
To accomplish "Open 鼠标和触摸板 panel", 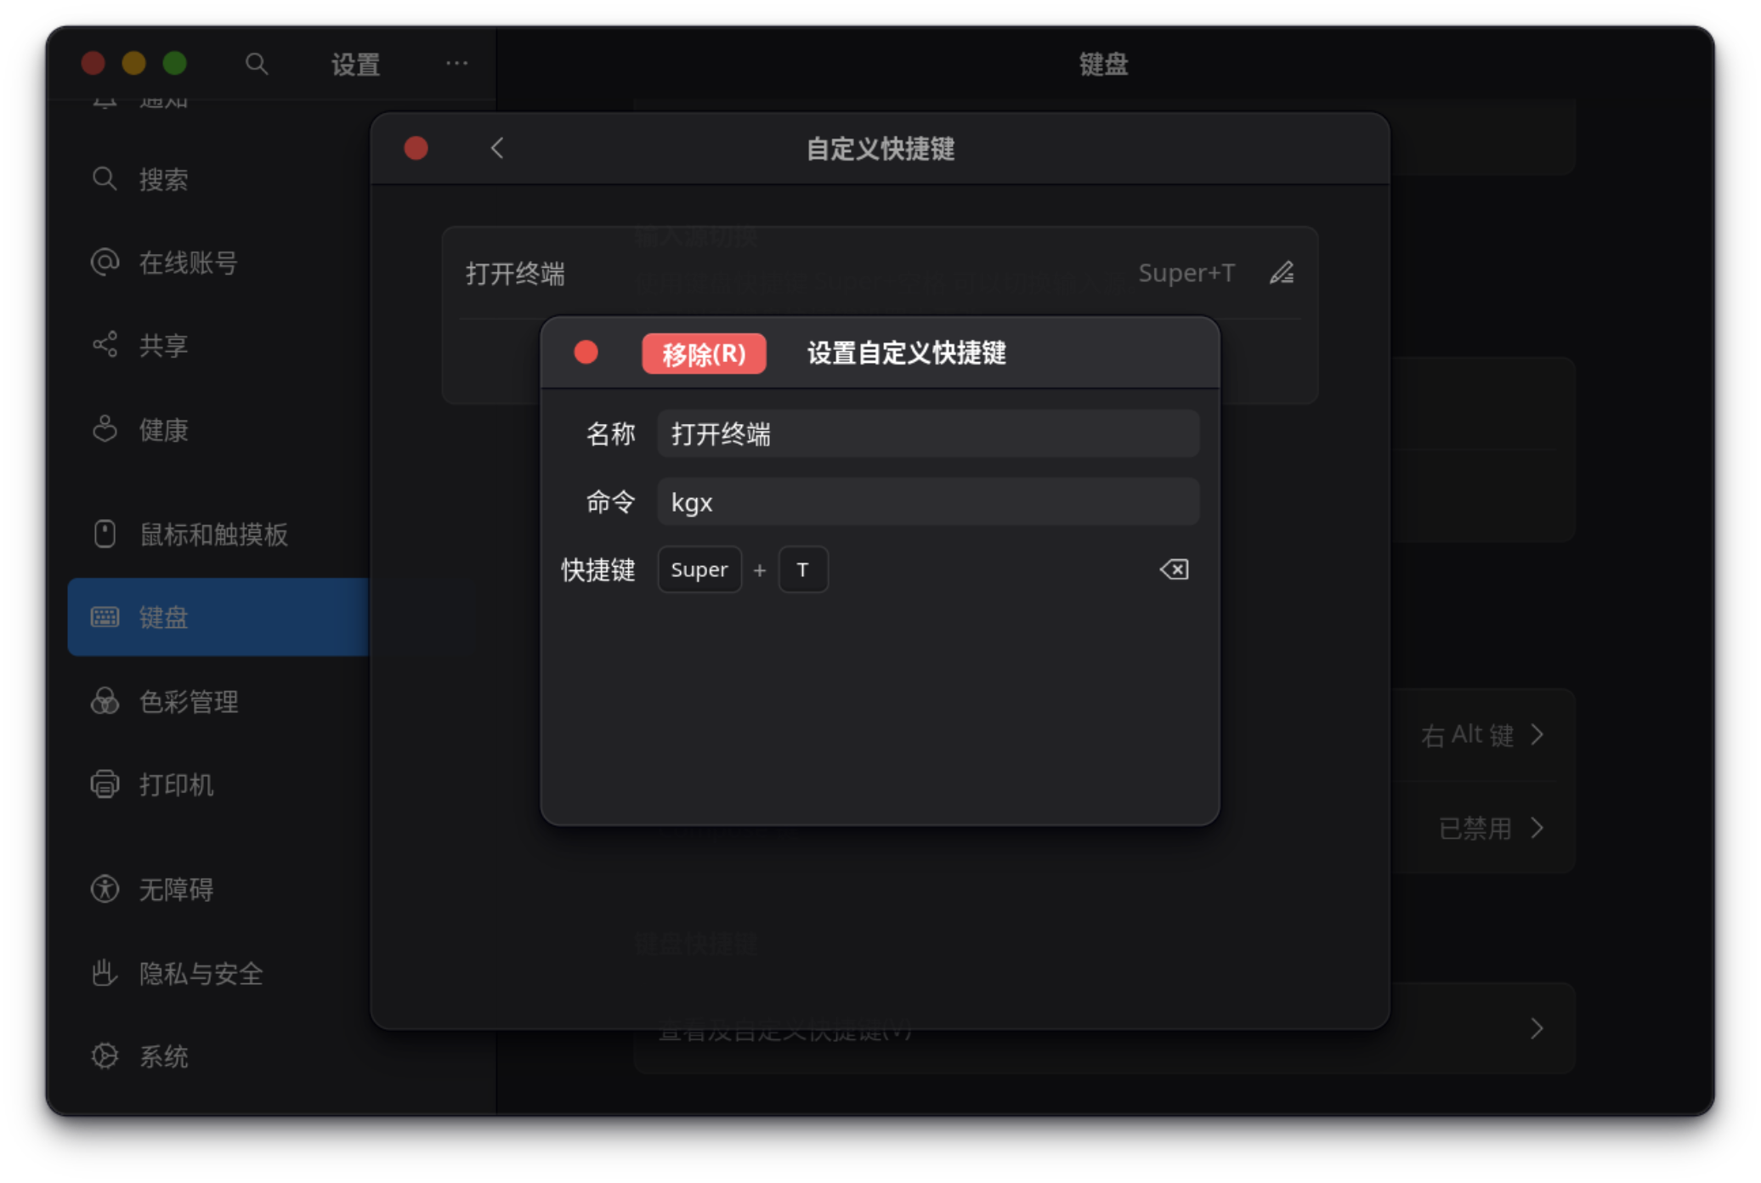I will click(212, 535).
